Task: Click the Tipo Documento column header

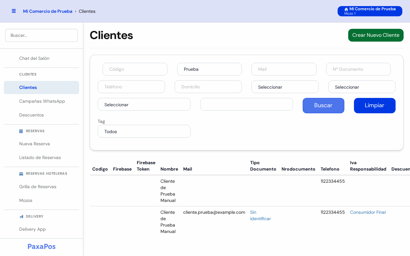Action: click(x=263, y=166)
